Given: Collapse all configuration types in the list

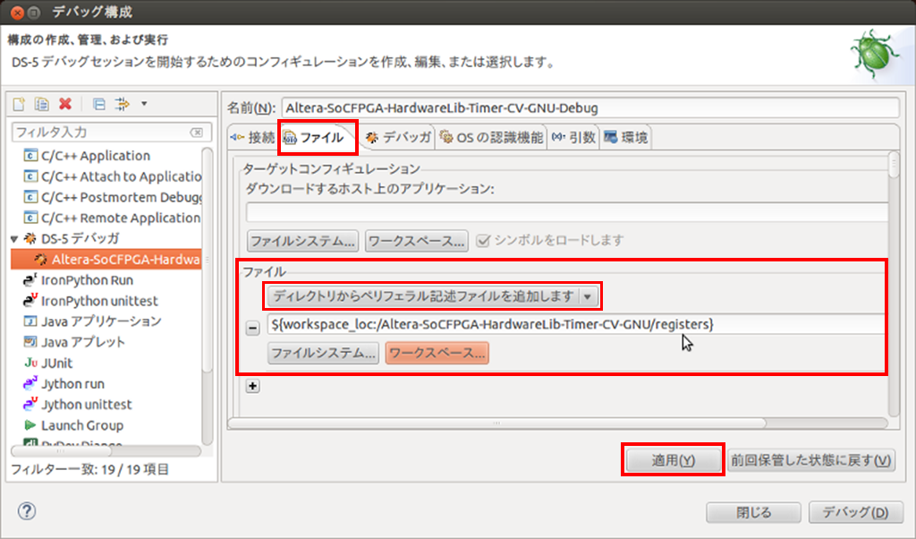Looking at the screenshot, I should 100,105.
